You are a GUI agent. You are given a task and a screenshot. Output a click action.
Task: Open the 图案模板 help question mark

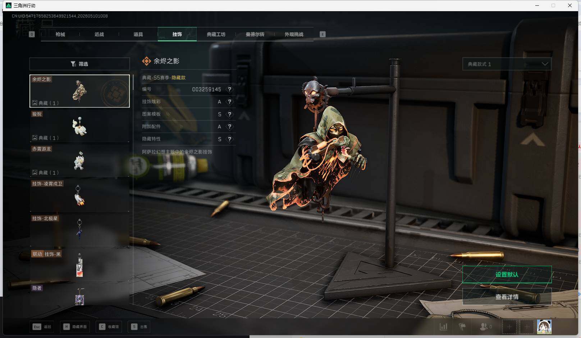(229, 114)
